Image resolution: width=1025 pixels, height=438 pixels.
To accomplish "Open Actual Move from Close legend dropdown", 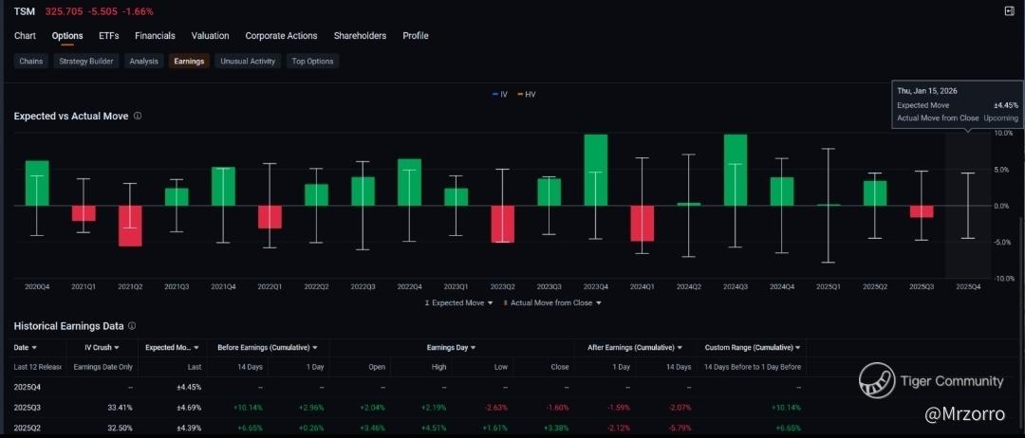I will tap(552, 302).
